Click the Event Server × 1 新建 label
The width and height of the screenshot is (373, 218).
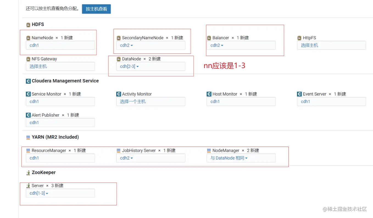pos(324,94)
